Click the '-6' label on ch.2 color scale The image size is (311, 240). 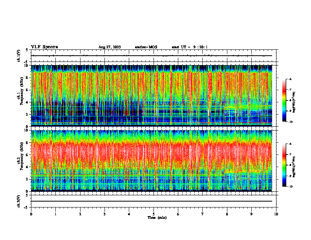pos(290,144)
